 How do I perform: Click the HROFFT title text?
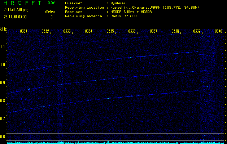(21, 3)
